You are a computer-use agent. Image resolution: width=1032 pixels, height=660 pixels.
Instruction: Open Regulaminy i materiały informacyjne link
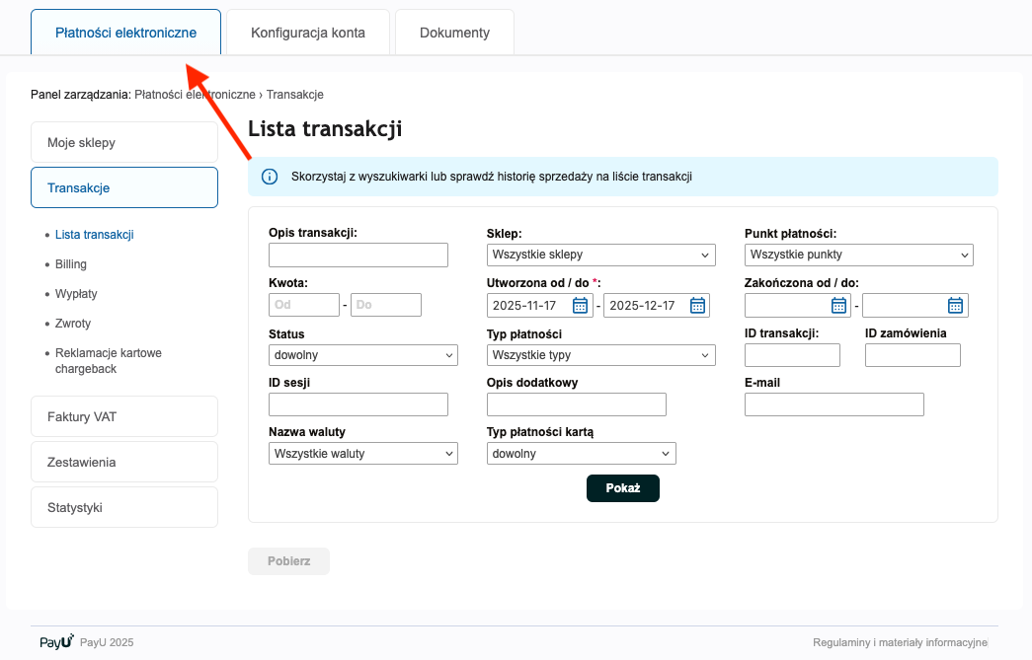(x=900, y=643)
